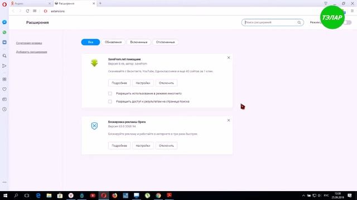Screen dimensions: 357x200
Task: Open the Speed Dial start page button
Action: pos(35,11)
